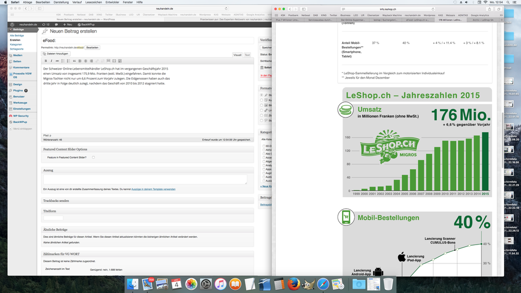
Task: Open the + Neu dropdown in admin bar
Action: (67, 25)
